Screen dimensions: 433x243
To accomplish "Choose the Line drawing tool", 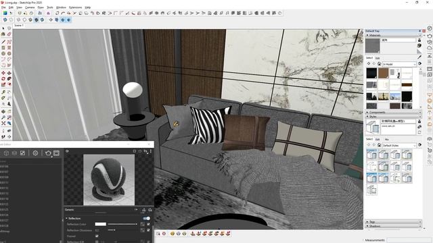I will click(x=3, y=42).
